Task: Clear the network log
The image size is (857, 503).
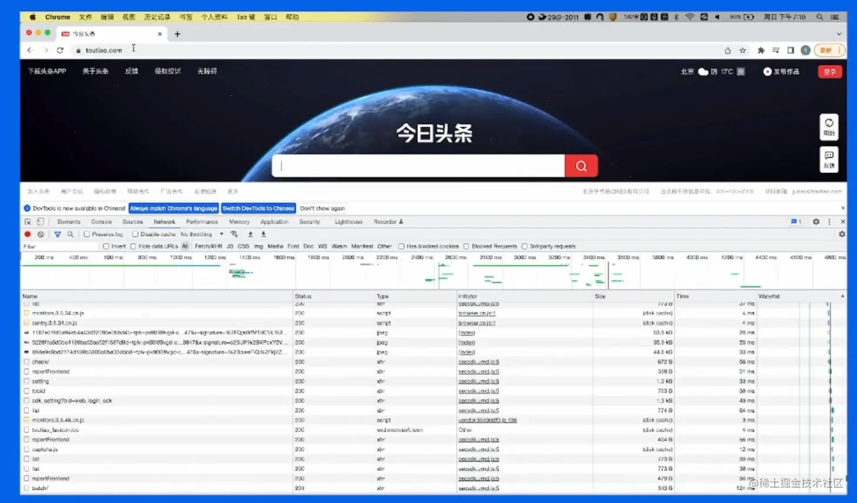Action: click(41, 234)
